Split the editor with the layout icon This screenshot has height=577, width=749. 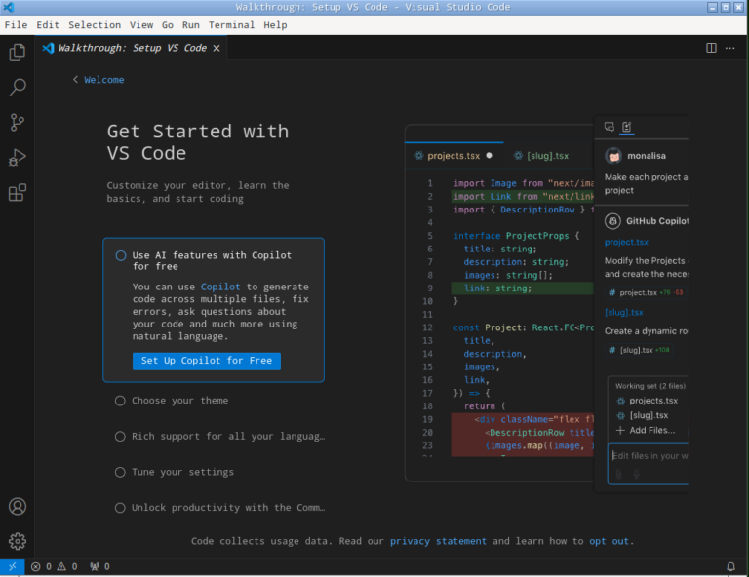coord(711,48)
